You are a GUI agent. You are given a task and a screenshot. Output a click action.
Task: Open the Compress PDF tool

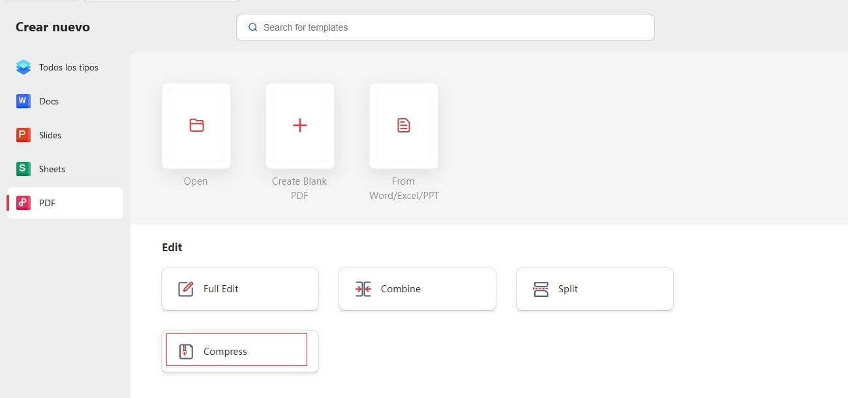pyautogui.click(x=240, y=352)
